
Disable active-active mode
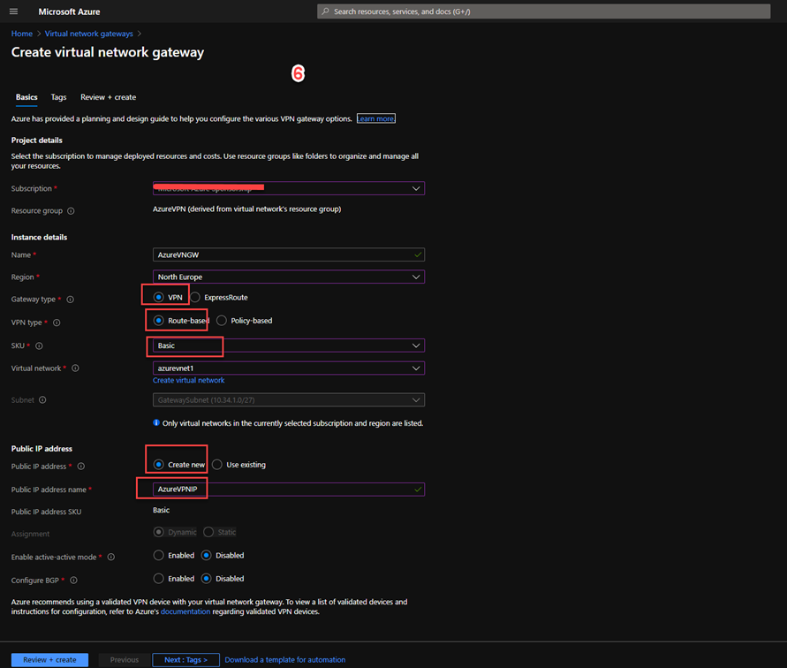click(207, 555)
